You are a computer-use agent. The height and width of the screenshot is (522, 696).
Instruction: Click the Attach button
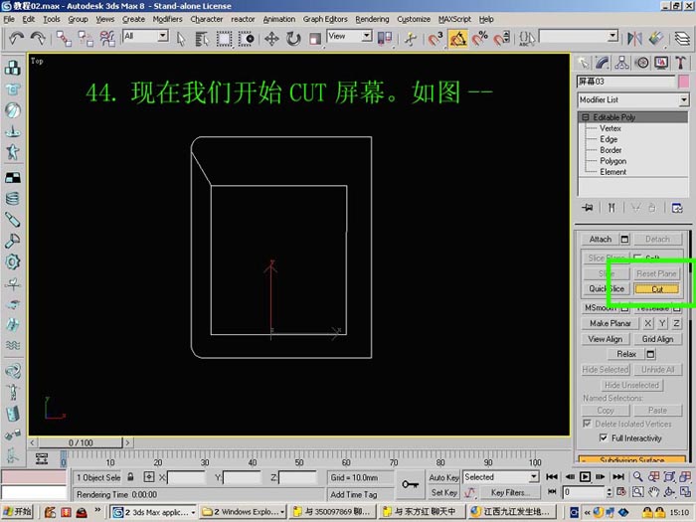pyautogui.click(x=601, y=240)
